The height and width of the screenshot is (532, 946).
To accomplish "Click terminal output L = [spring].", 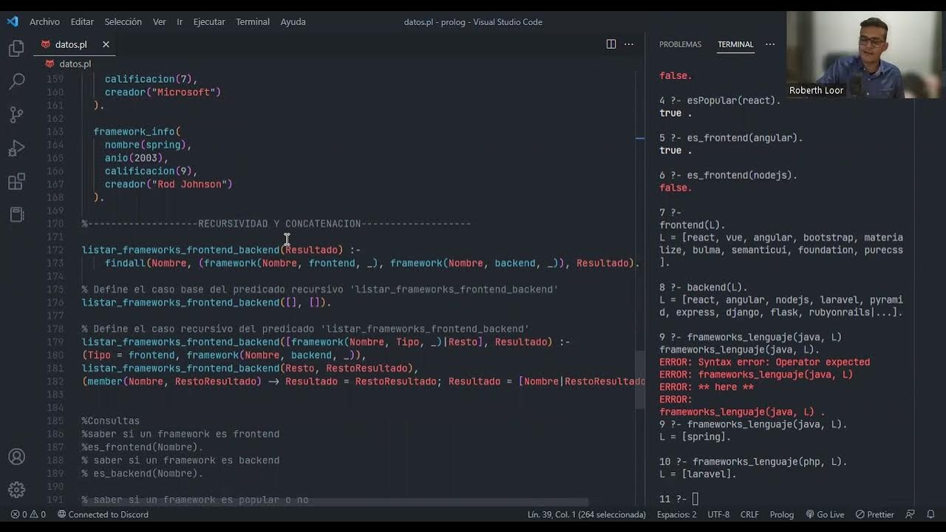I will point(695,437).
